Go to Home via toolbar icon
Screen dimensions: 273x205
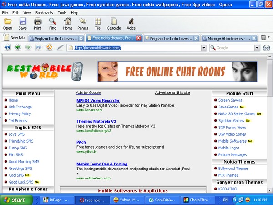(67, 24)
